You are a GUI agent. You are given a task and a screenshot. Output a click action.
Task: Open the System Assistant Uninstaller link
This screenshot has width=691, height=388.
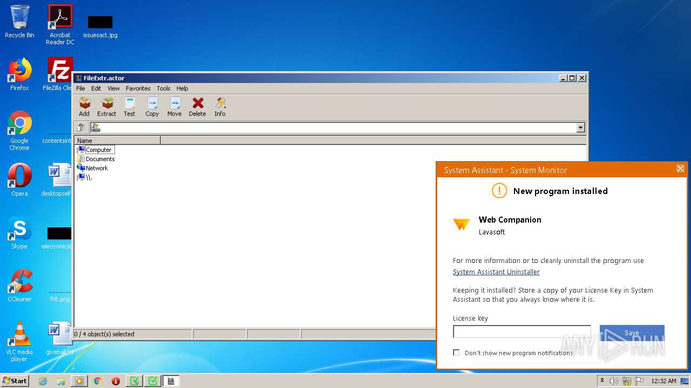(x=496, y=272)
